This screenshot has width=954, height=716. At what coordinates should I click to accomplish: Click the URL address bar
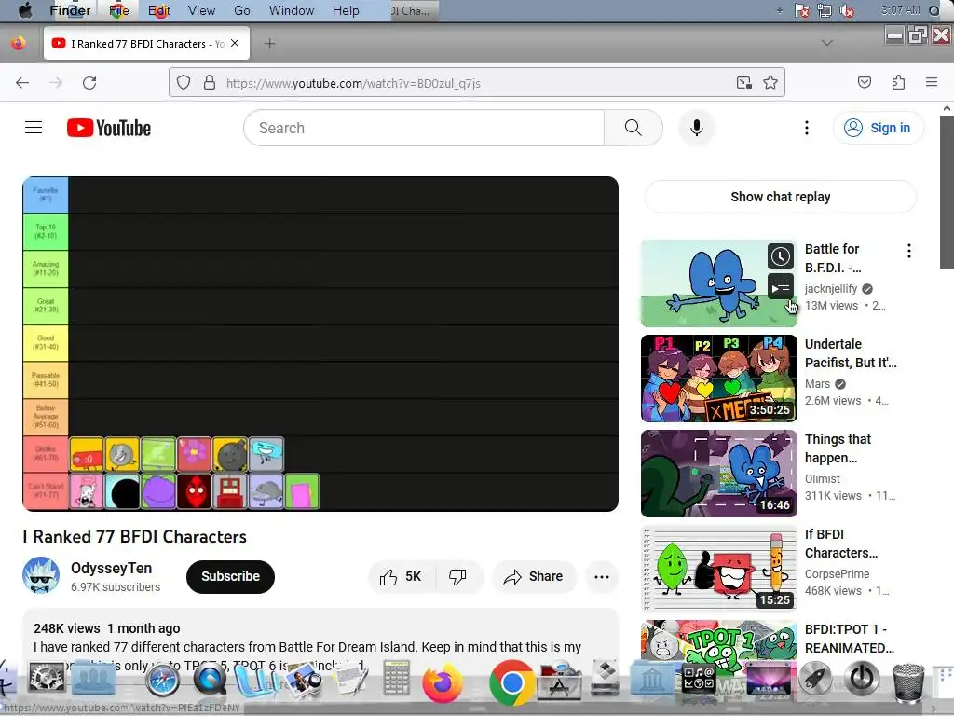477,83
